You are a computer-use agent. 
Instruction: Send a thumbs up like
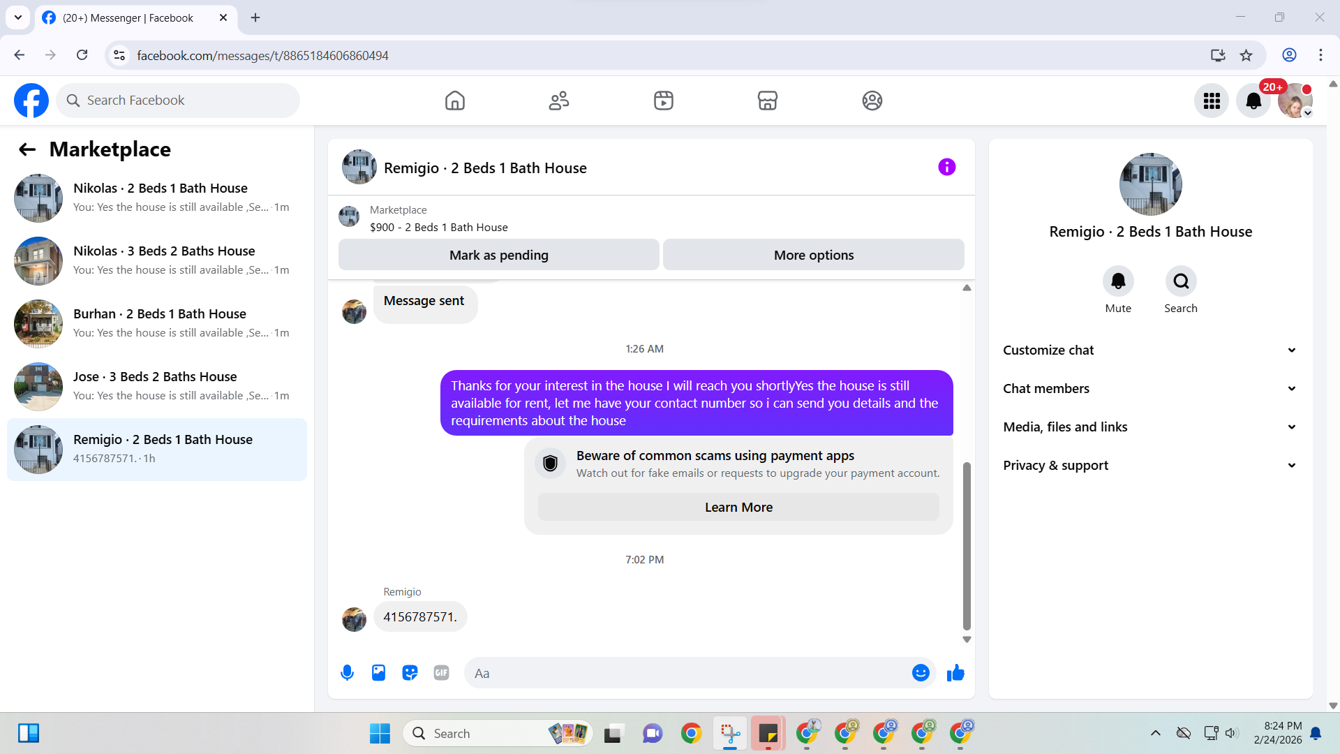(955, 673)
